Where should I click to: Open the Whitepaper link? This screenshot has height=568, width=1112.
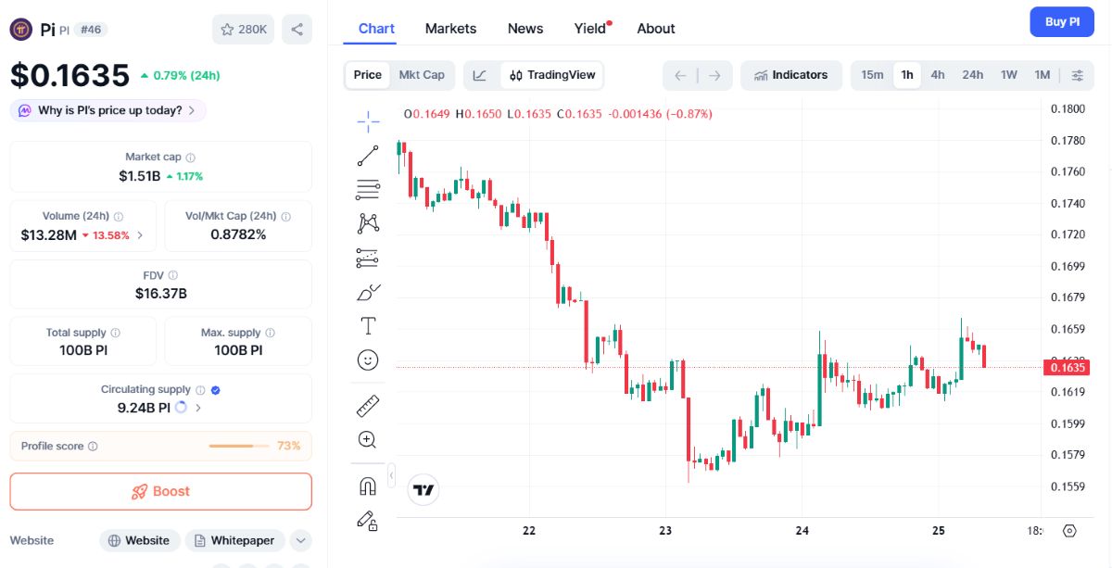coord(234,540)
